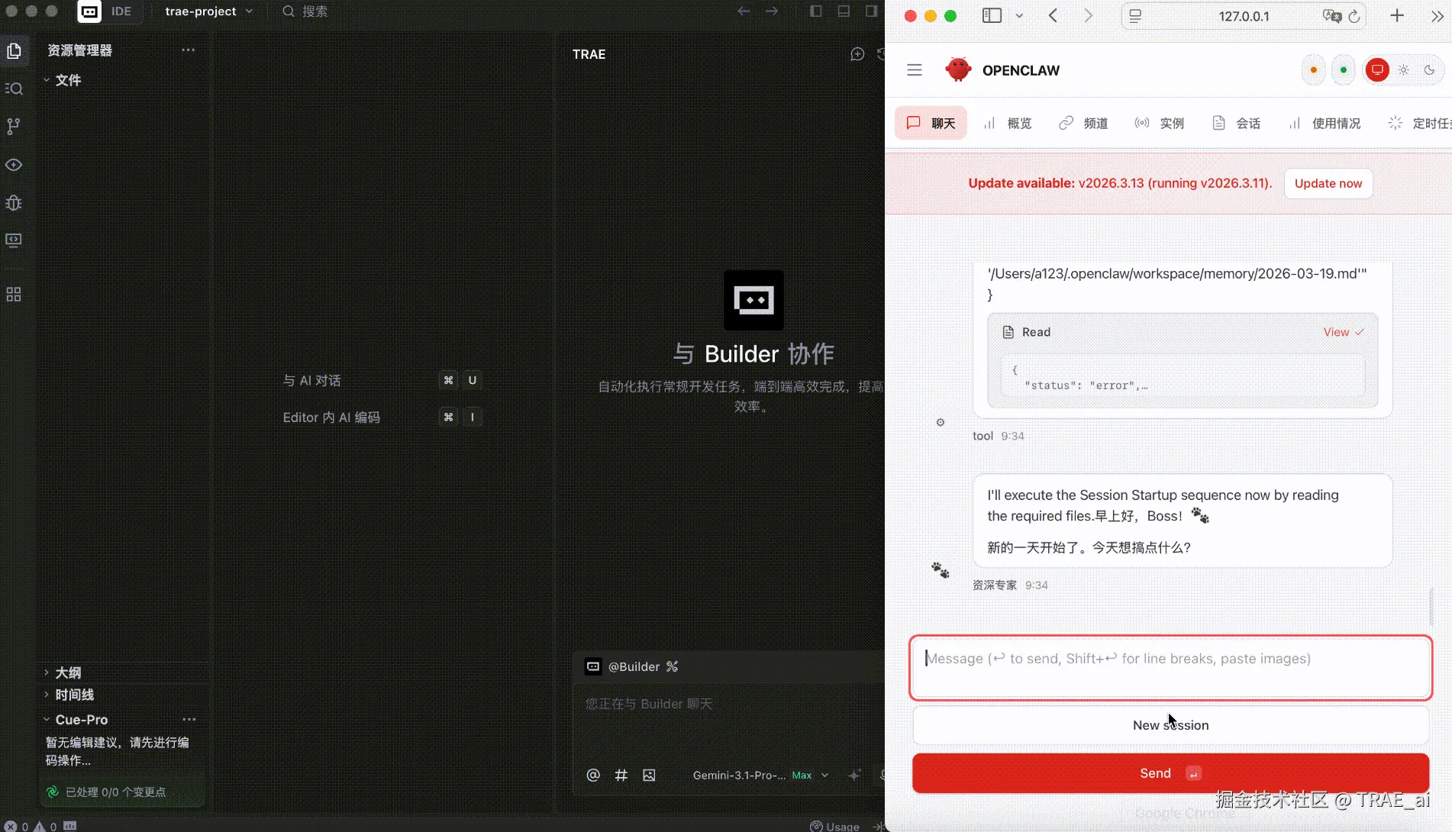1452x832 pixels.
Task: Switch to the 聊天 chat tab
Action: (x=931, y=123)
